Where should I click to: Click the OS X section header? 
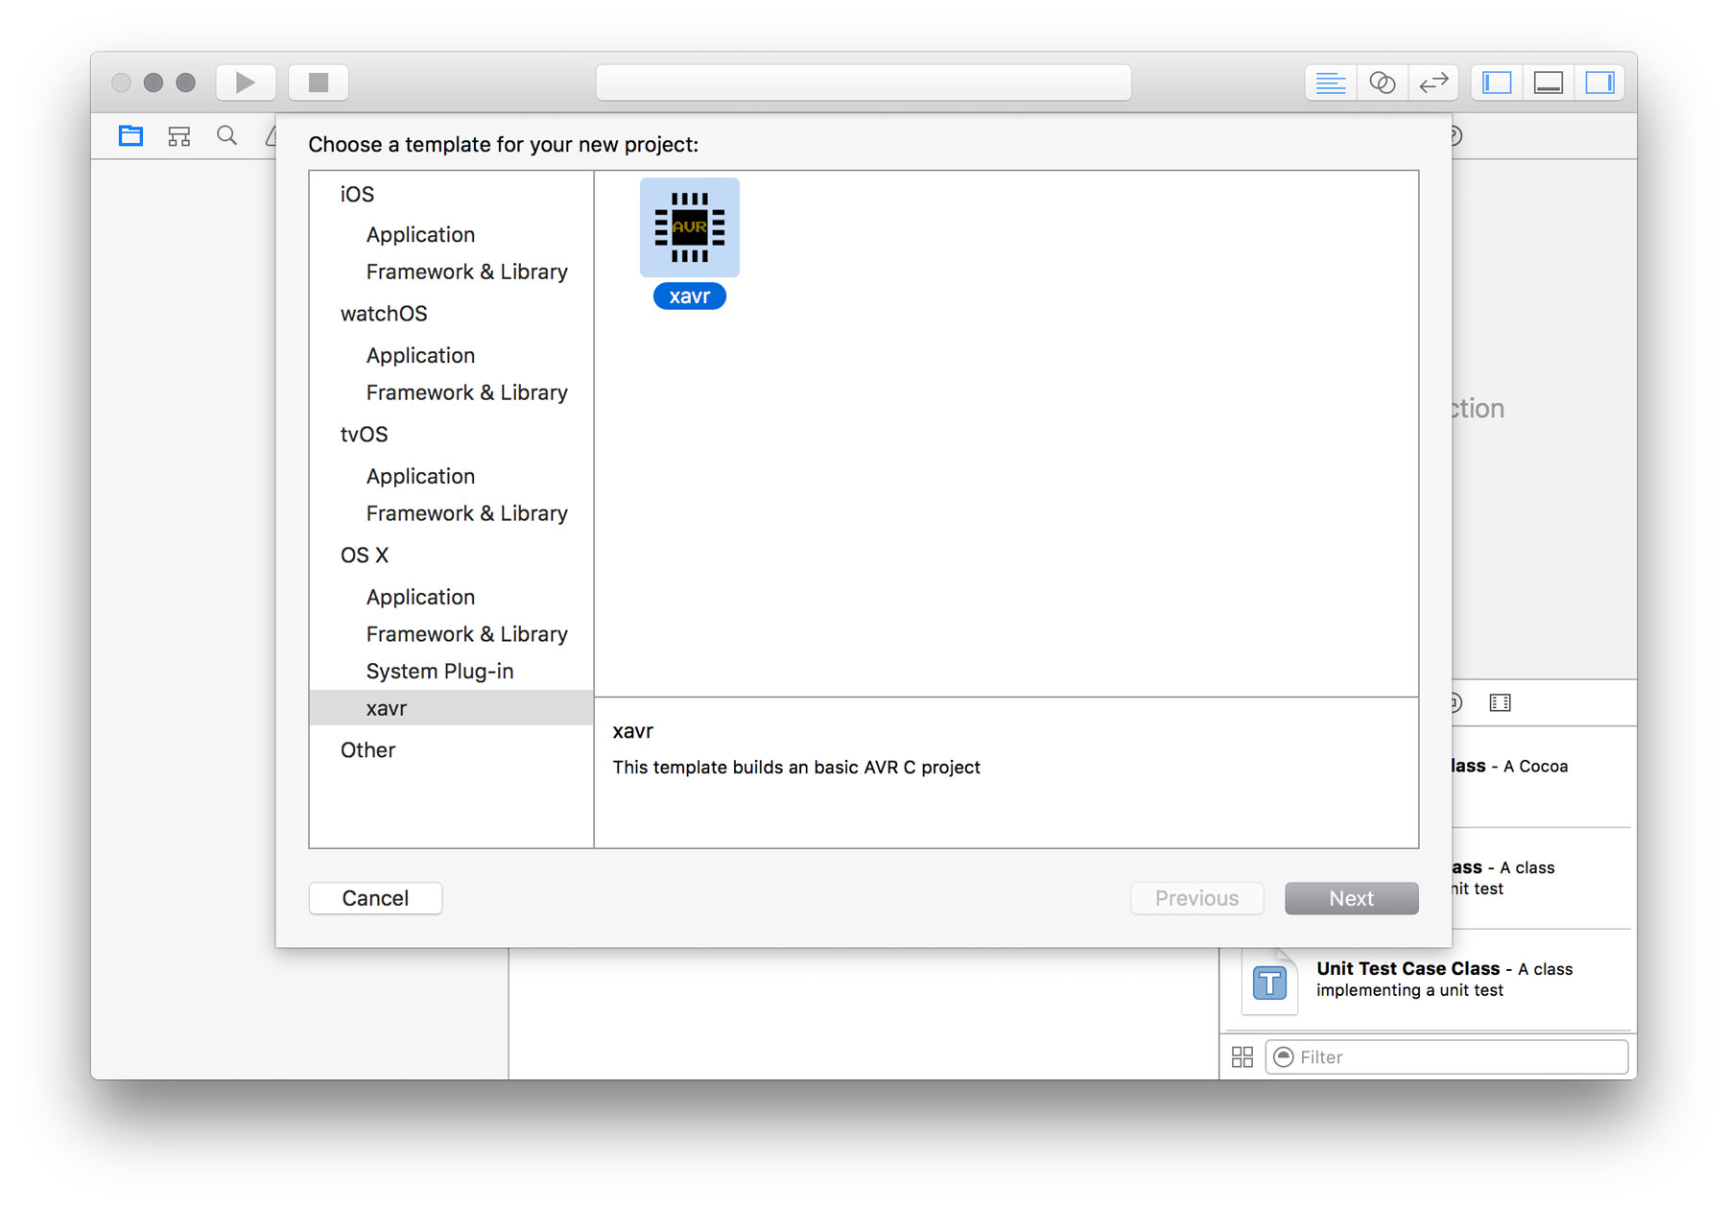tap(364, 556)
